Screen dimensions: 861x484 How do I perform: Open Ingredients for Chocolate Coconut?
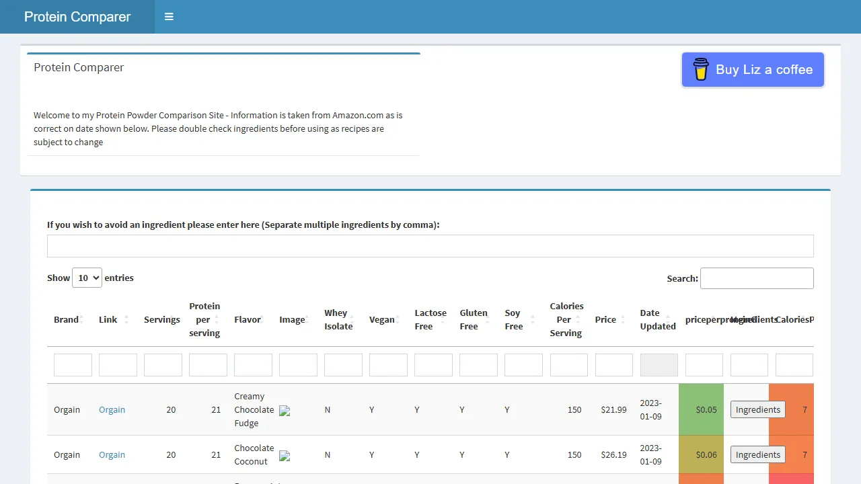click(x=757, y=454)
